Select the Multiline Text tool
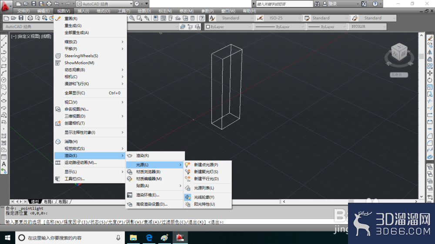 tap(4, 164)
